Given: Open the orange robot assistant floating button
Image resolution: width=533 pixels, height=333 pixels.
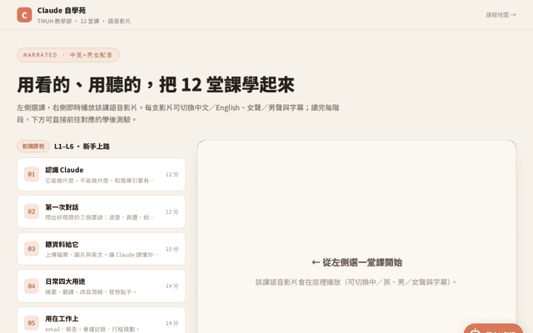Looking at the screenshot, I should pos(493,328).
